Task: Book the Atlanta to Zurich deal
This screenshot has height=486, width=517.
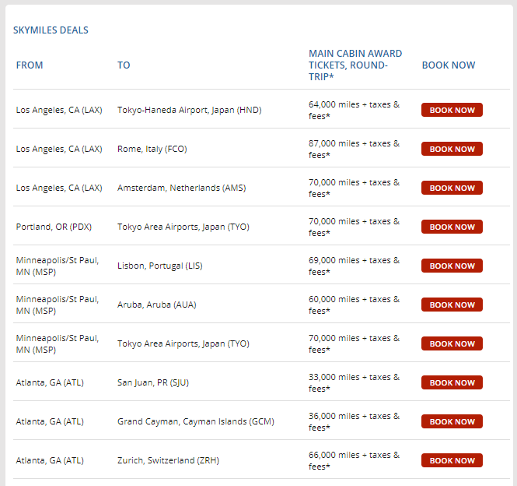Action: [x=452, y=461]
